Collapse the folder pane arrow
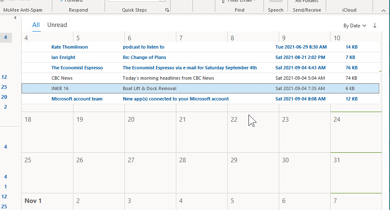 click(x=15, y=18)
